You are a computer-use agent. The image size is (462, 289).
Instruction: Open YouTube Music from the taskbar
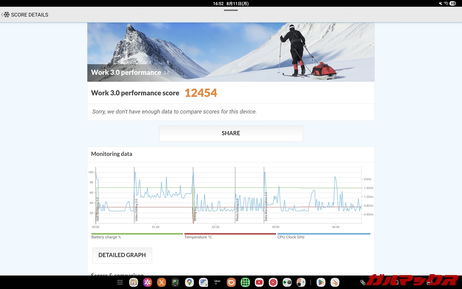pyautogui.click(x=273, y=282)
